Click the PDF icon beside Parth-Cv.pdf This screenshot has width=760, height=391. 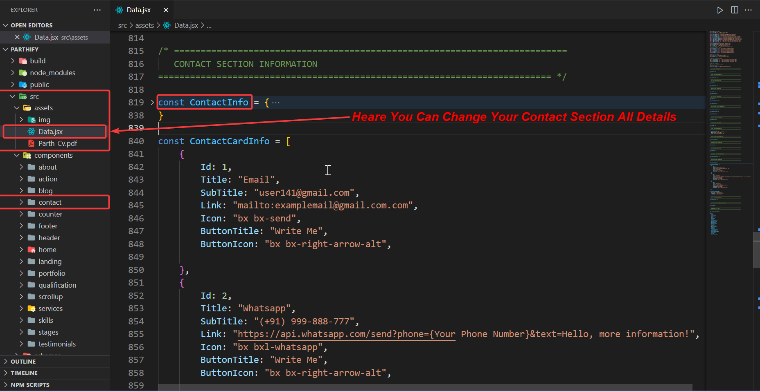(x=32, y=143)
